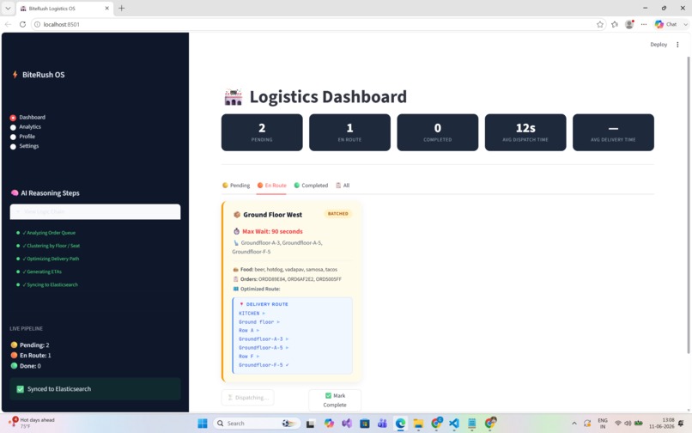This screenshot has width=692, height=433.
Task: Reload the page with the refresh button
Action: [x=22, y=24]
